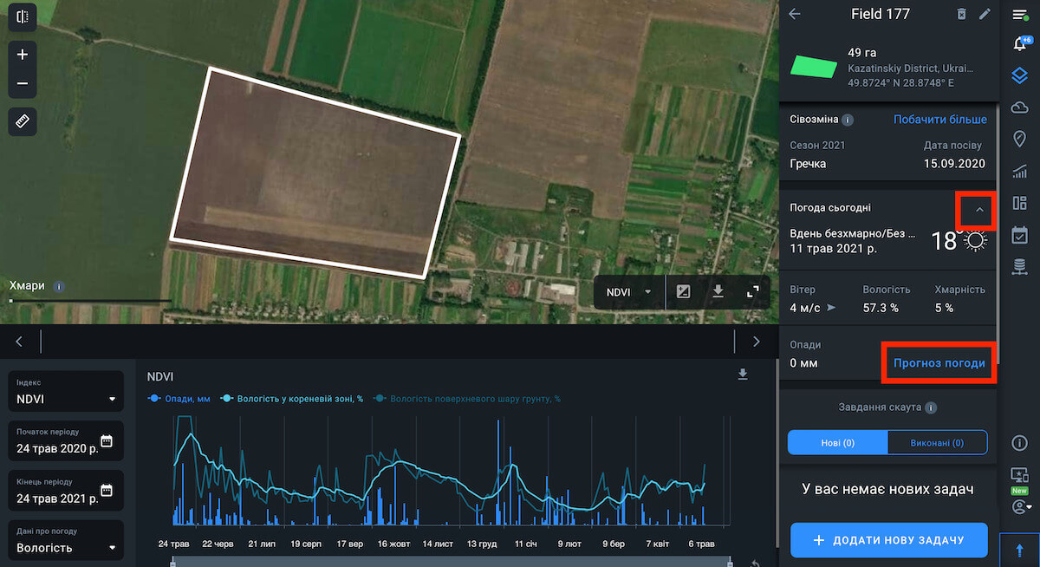Delete Field 177 with trash icon
Screen dimensions: 1040x567
[961, 14]
